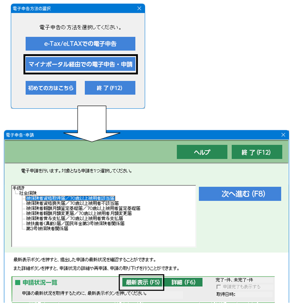Click 取得日時 label

click(x=226, y=294)
